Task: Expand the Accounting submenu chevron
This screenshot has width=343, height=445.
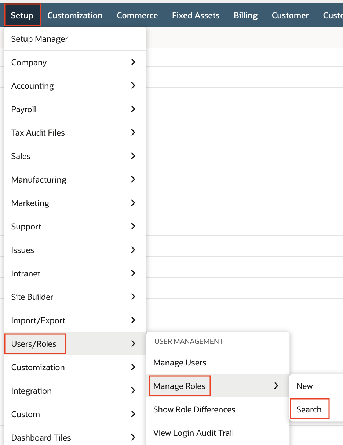Action: coord(133,86)
